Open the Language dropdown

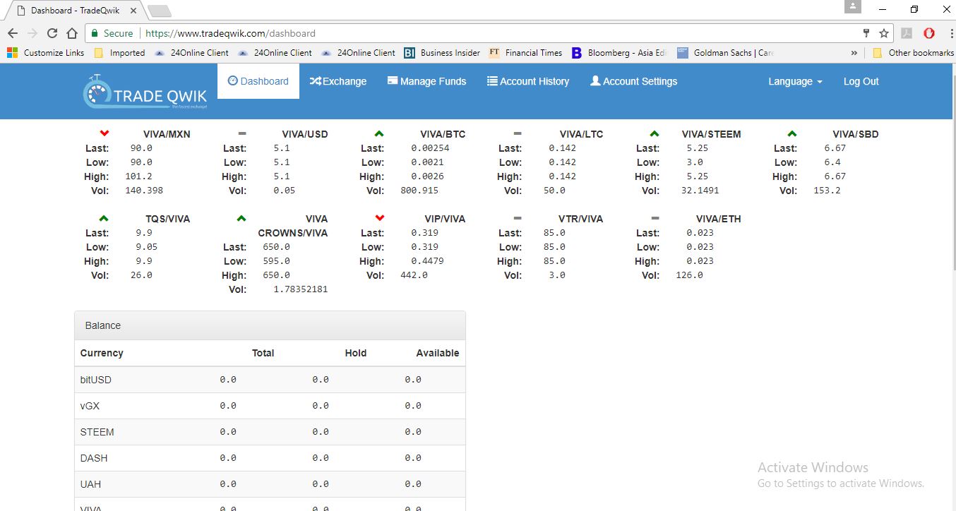795,81
